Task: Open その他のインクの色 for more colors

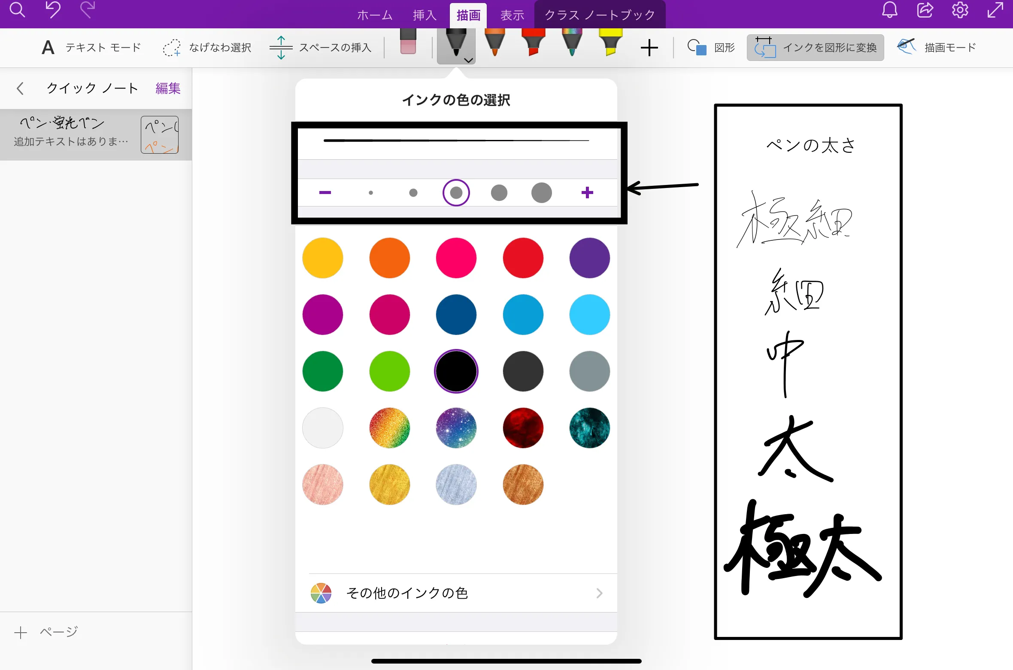Action: (x=456, y=593)
